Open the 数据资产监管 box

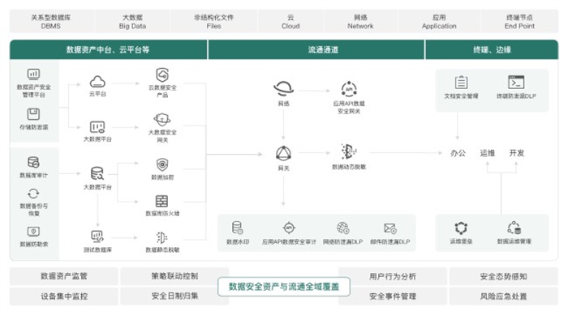[x=64, y=276]
